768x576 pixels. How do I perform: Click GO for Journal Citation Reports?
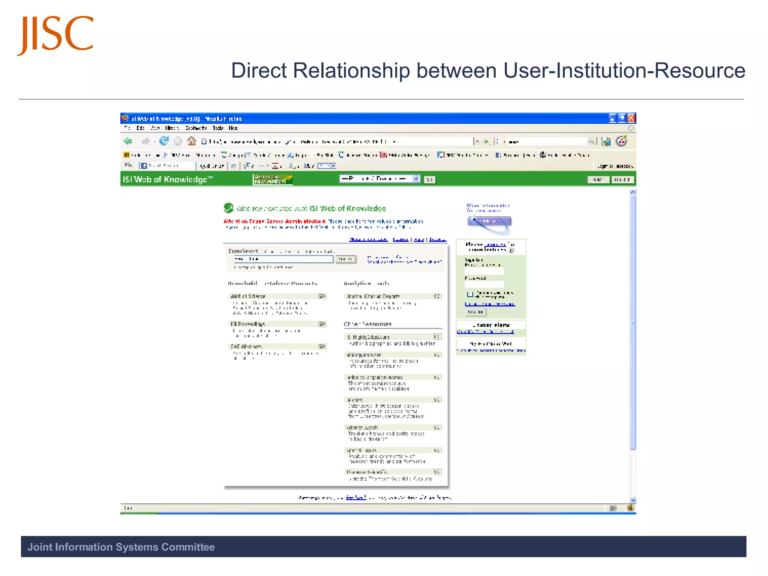pos(437,296)
